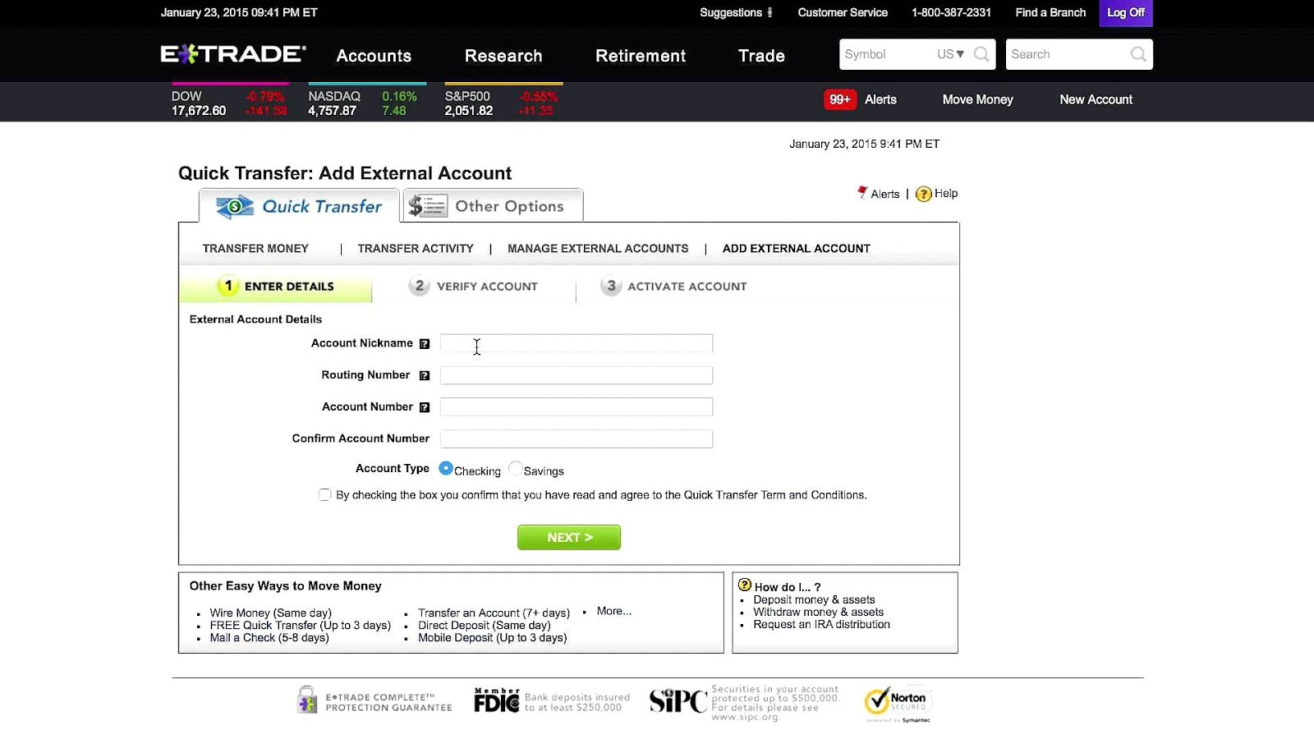Click the 'Withdraw money & assets' link
Screen dimensions: 1314x739
(818, 612)
